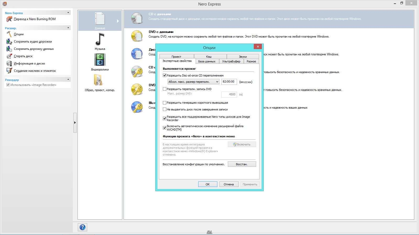Click the blue Blu-ray data disc icon
Viewport: 419px width, 235px height.
click(137, 54)
